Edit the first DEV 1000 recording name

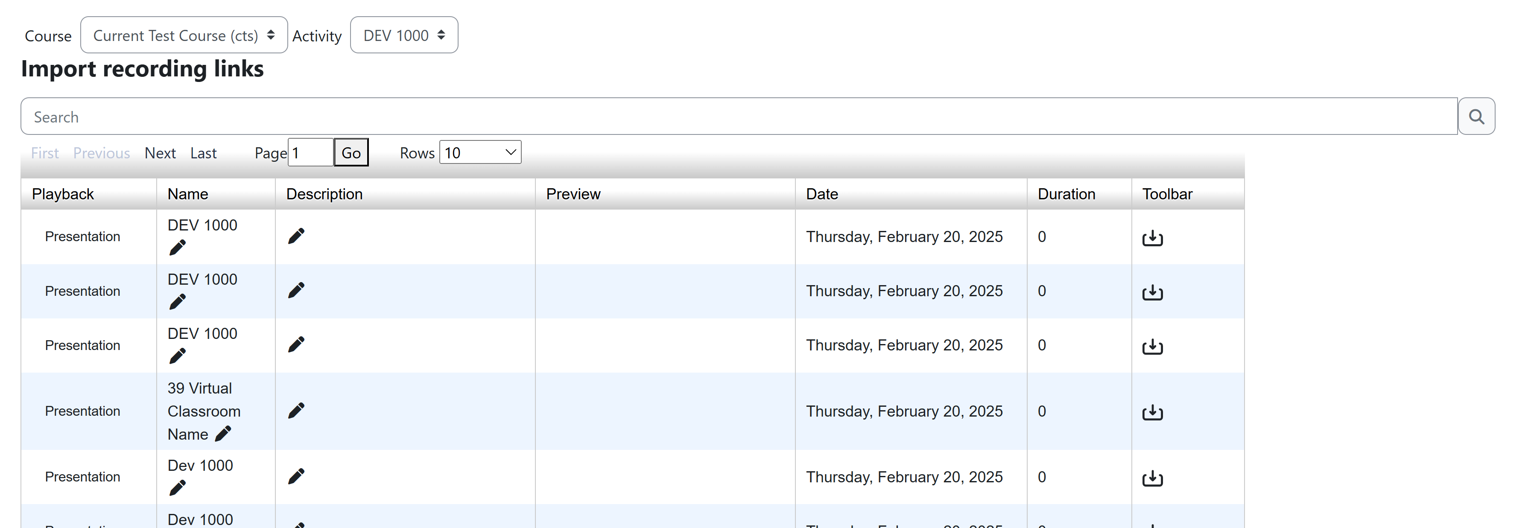[178, 247]
